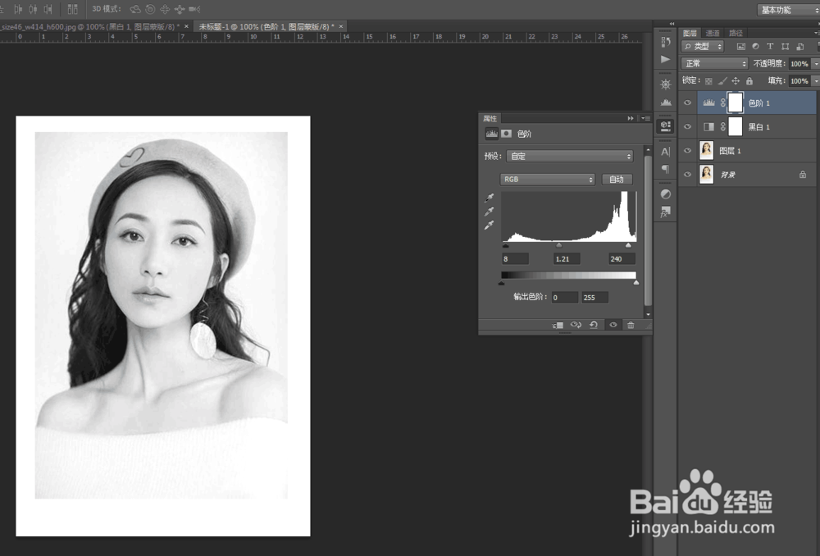Click the 色阶 1 layer mask link icon

[x=722, y=103]
